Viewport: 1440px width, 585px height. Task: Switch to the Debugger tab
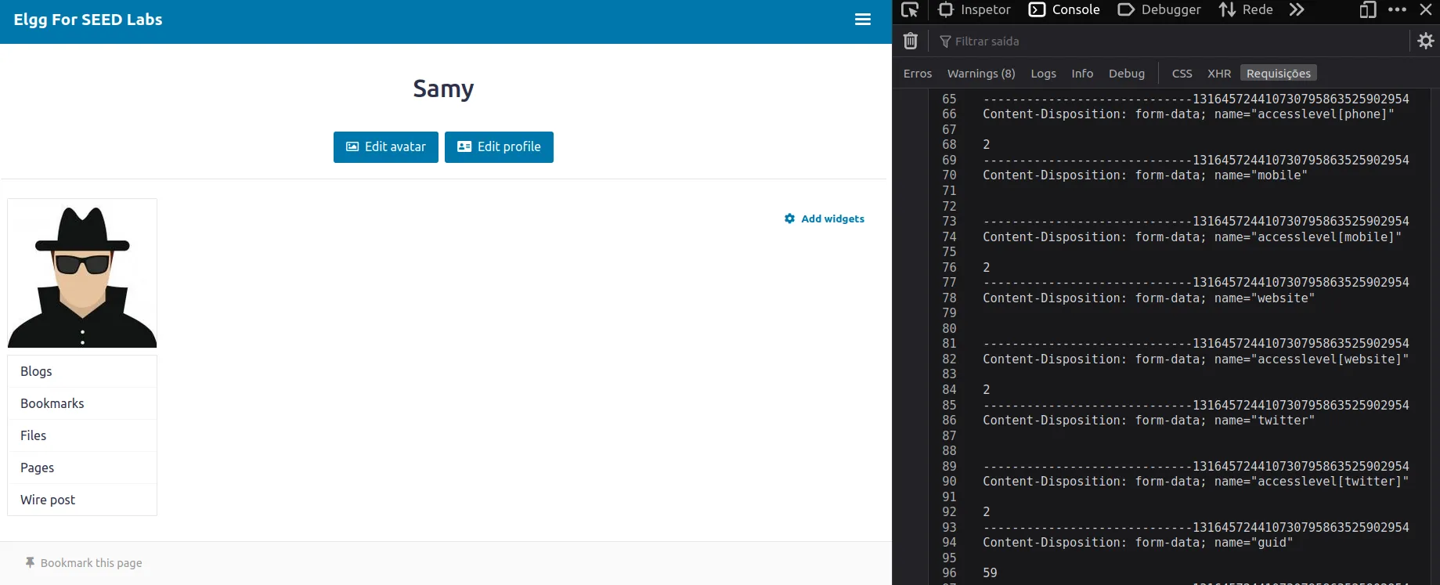coord(1159,10)
